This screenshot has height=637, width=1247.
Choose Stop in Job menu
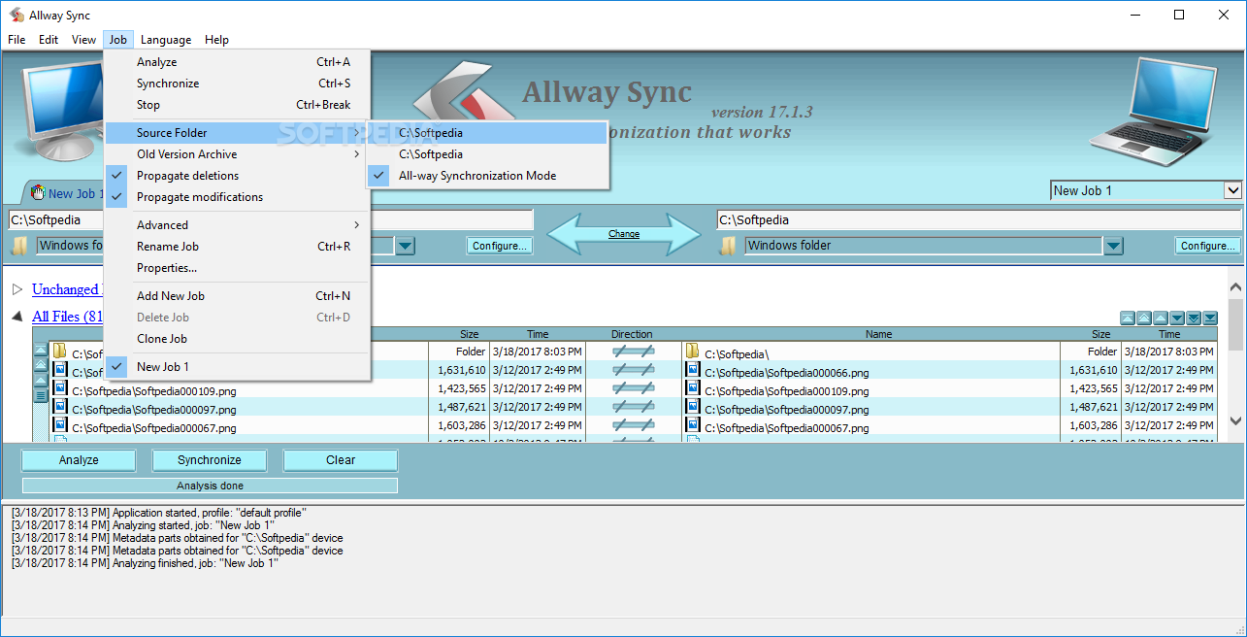pyautogui.click(x=238, y=105)
